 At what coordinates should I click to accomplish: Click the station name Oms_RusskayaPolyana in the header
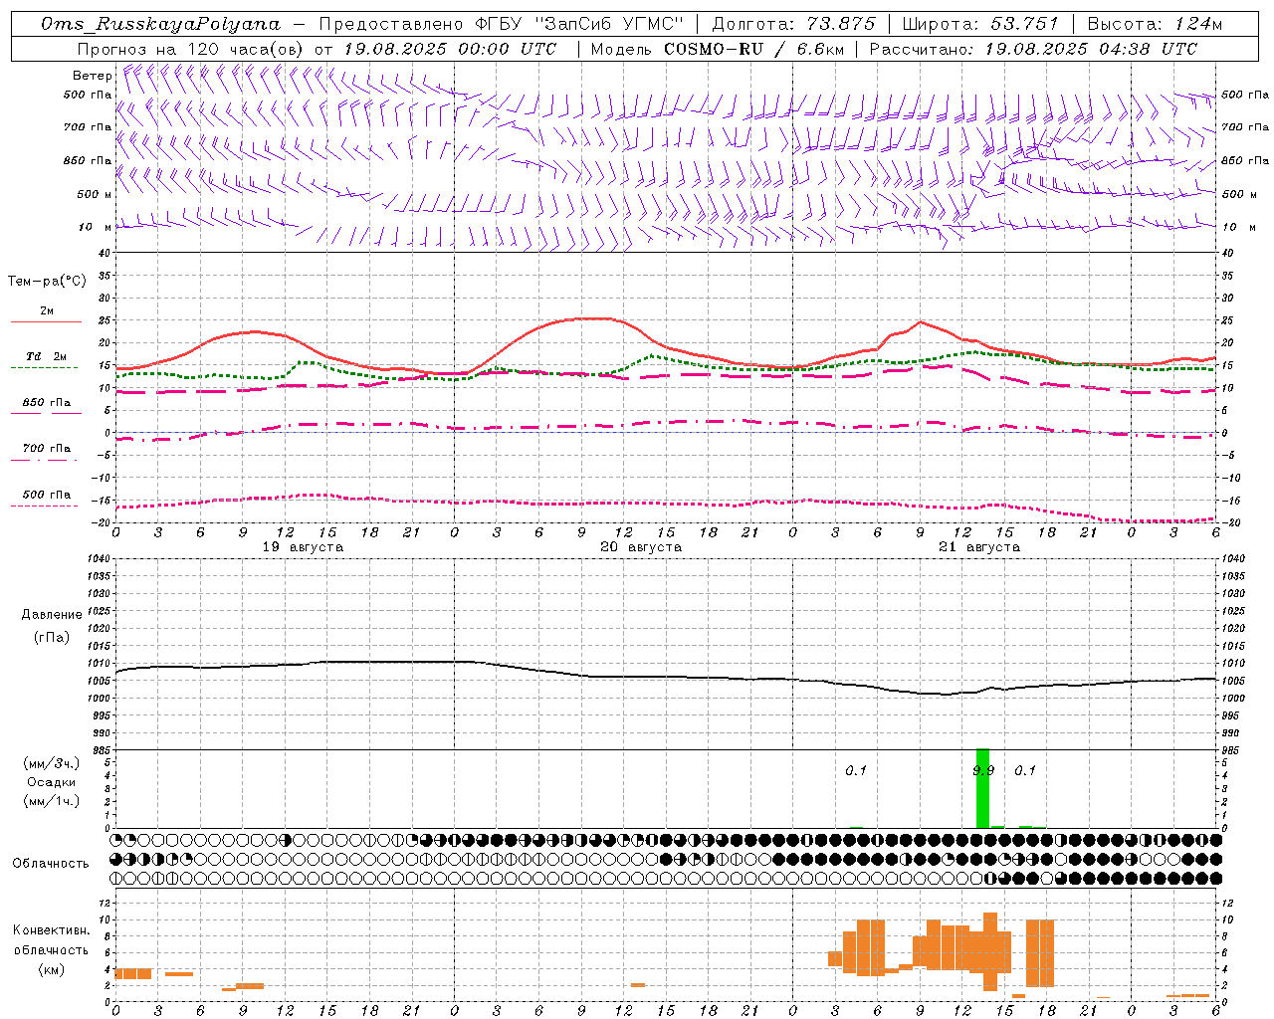click(x=161, y=24)
